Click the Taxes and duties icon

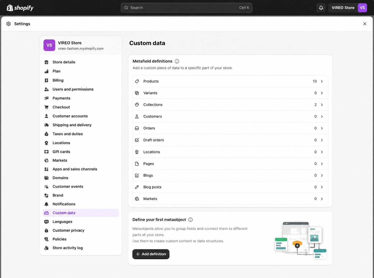pyautogui.click(x=46, y=134)
